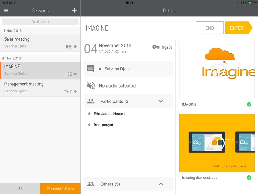Switch to the All tab
This screenshot has width=258, height=194.
(x=20, y=188)
